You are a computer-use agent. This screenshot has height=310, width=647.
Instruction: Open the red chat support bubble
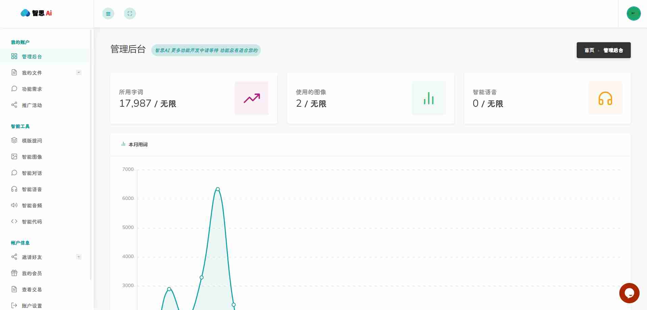coord(629,293)
